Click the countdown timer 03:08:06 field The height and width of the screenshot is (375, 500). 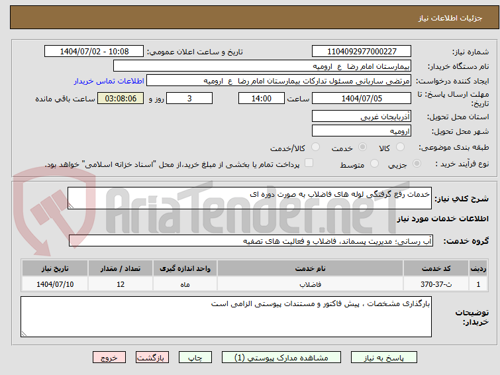[121, 98]
